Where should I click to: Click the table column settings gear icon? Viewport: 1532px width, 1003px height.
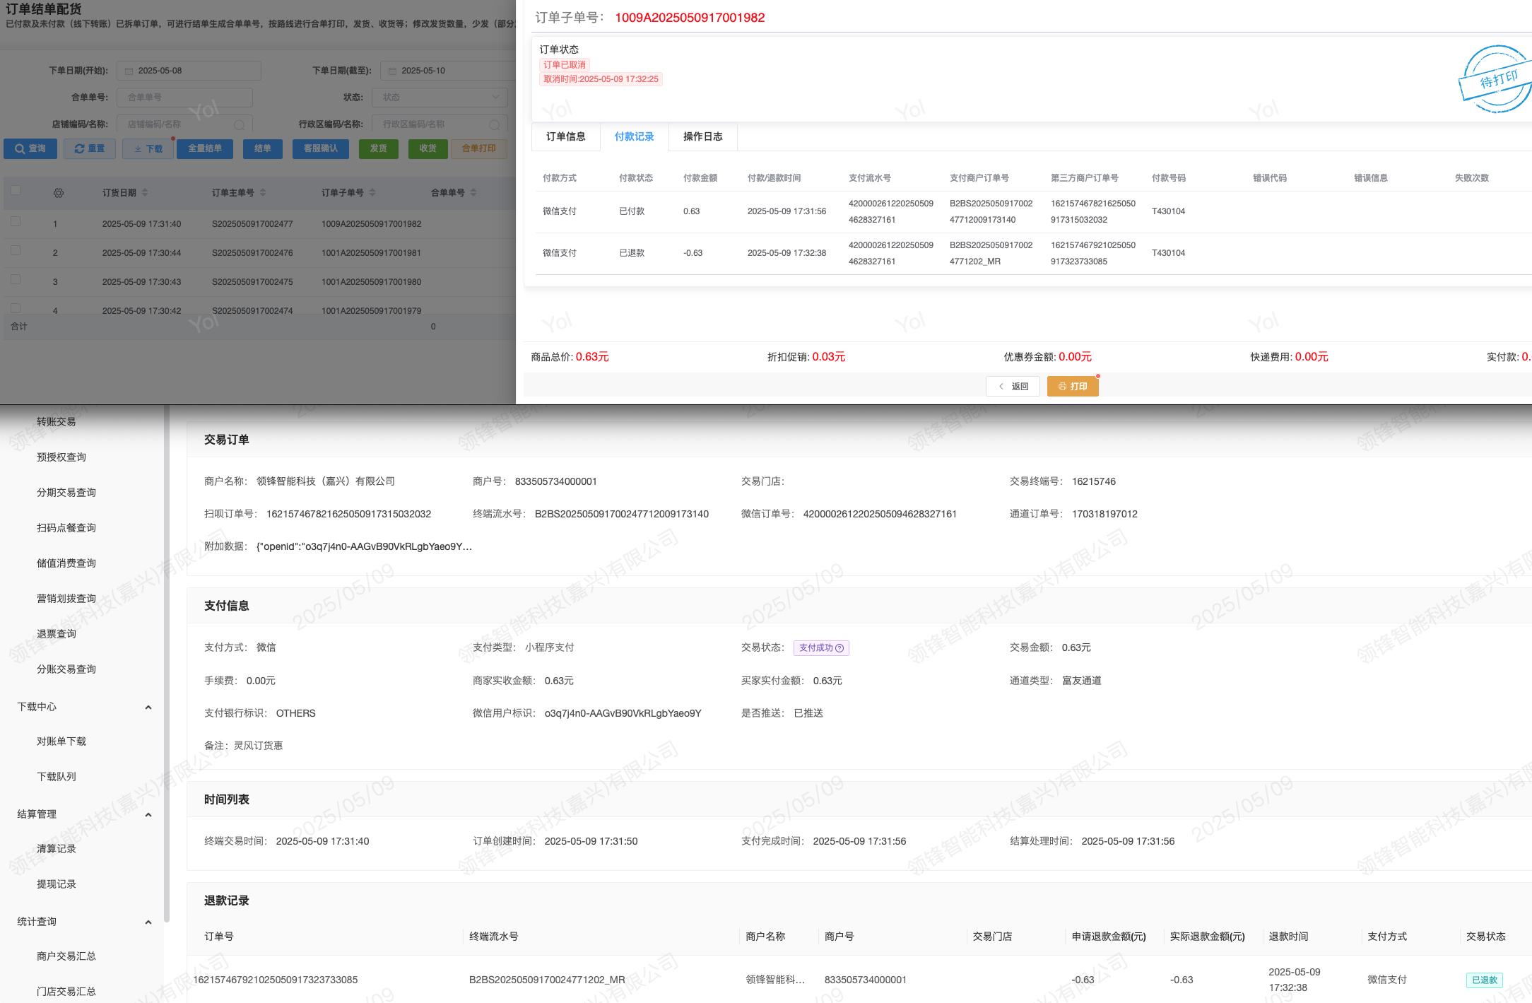pyautogui.click(x=59, y=193)
